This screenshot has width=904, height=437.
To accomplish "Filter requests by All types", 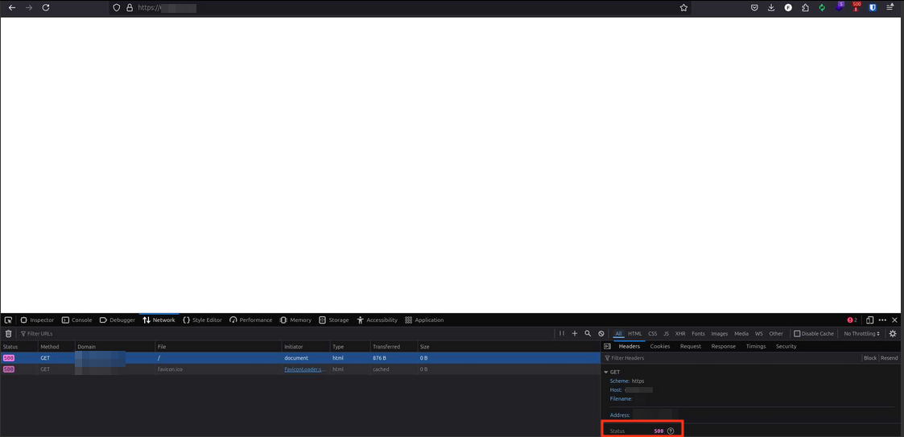I will [x=618, y=334].
